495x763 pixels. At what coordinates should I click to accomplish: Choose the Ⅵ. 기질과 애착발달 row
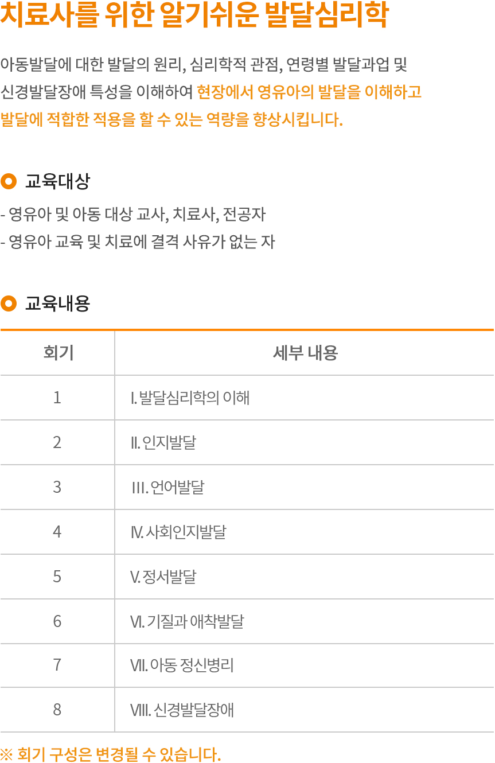[188, 621]
